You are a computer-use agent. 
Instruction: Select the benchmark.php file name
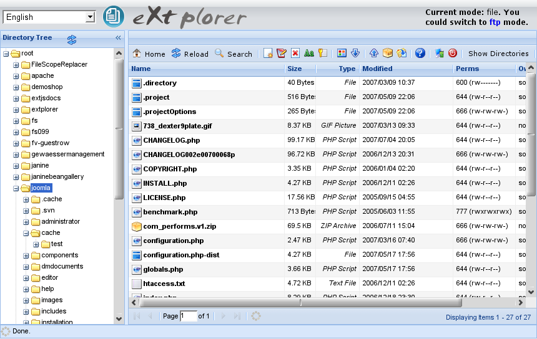[170, 212]
